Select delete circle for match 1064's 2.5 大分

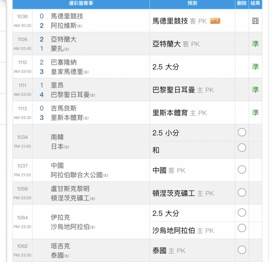click(242, 212)
